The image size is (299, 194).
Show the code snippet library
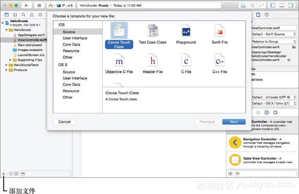click(258, 112)
